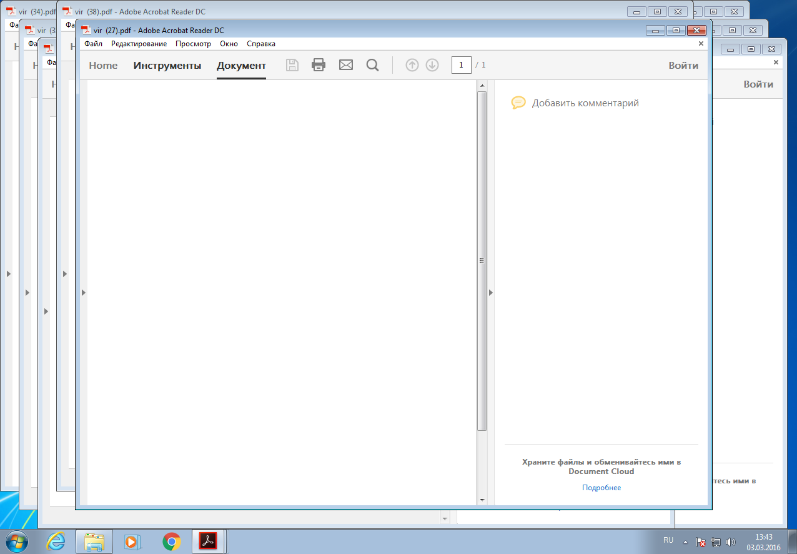Switch to the Home tab
This screenshot has width=797, height=554.
point(103,66)
